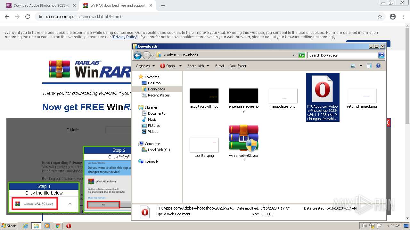The height and width of the screenshot is (230, 410).
Task: Click the Explorer back navigation arrow
Action: (x=137, y=56)
